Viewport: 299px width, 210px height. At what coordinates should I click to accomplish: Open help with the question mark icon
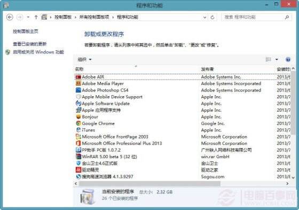pos(288,59)
